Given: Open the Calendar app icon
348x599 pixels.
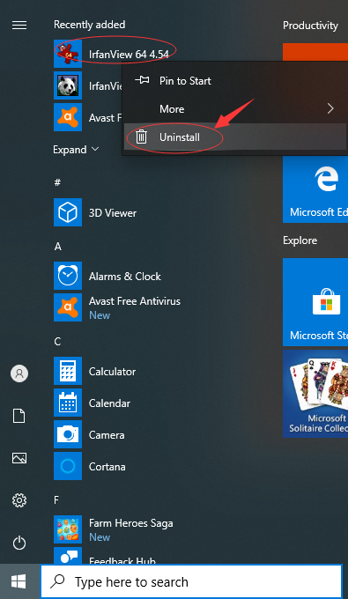Looking at the screenshot, I should click(x=68, y=403).
